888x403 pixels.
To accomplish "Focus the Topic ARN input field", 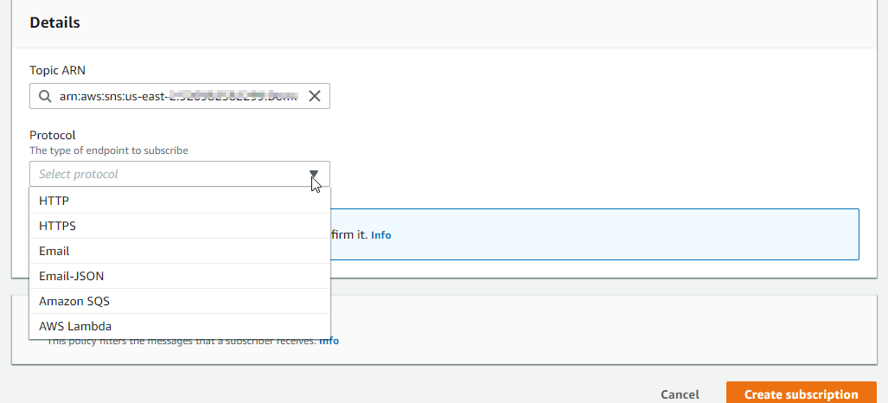I will [180, 96].
